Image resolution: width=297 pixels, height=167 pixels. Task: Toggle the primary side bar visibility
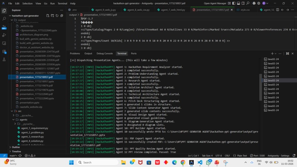coord(234,3)
